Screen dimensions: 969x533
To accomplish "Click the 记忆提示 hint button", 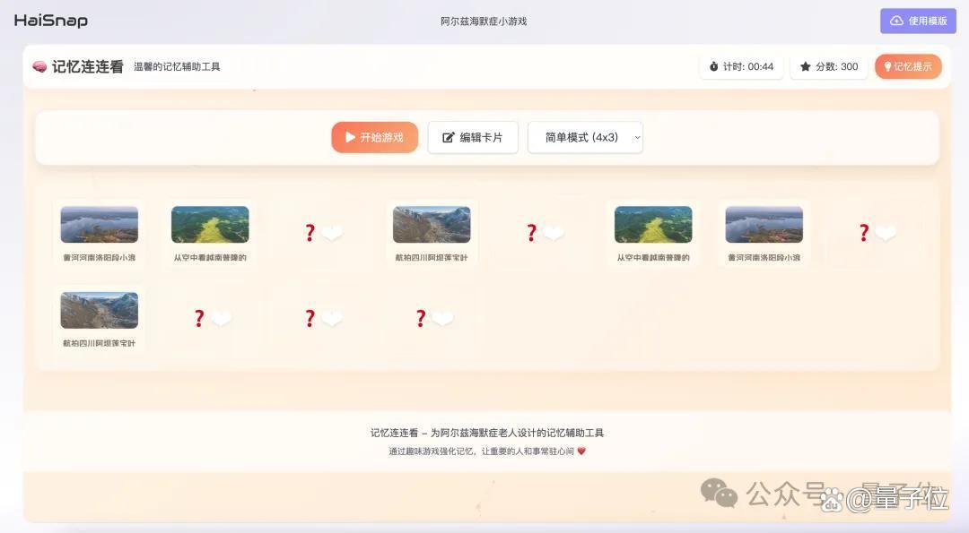I will [908, 66].
